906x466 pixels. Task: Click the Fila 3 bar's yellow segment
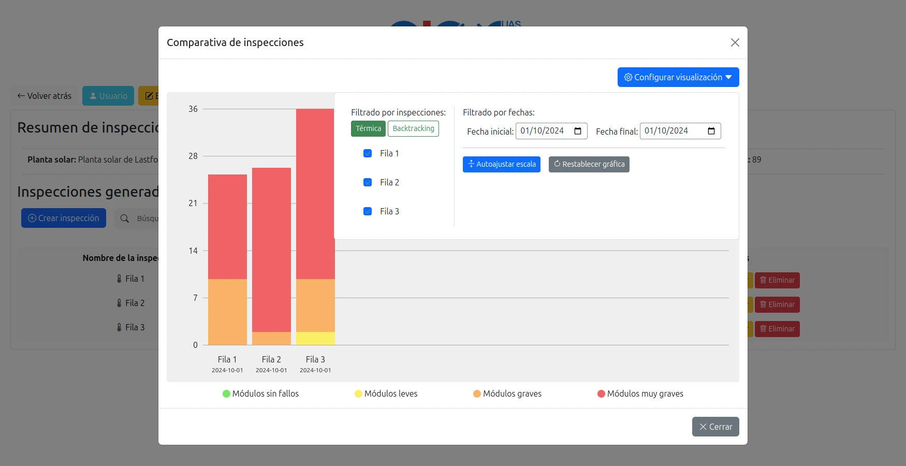coord(315,338)
